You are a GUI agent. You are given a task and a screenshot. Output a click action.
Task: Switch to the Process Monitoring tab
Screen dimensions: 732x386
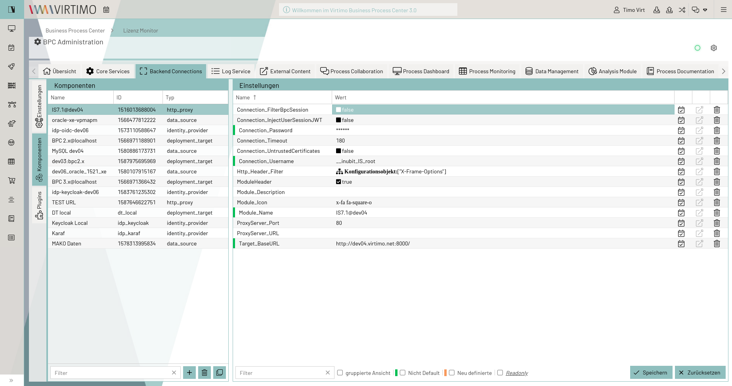(487, 71)
